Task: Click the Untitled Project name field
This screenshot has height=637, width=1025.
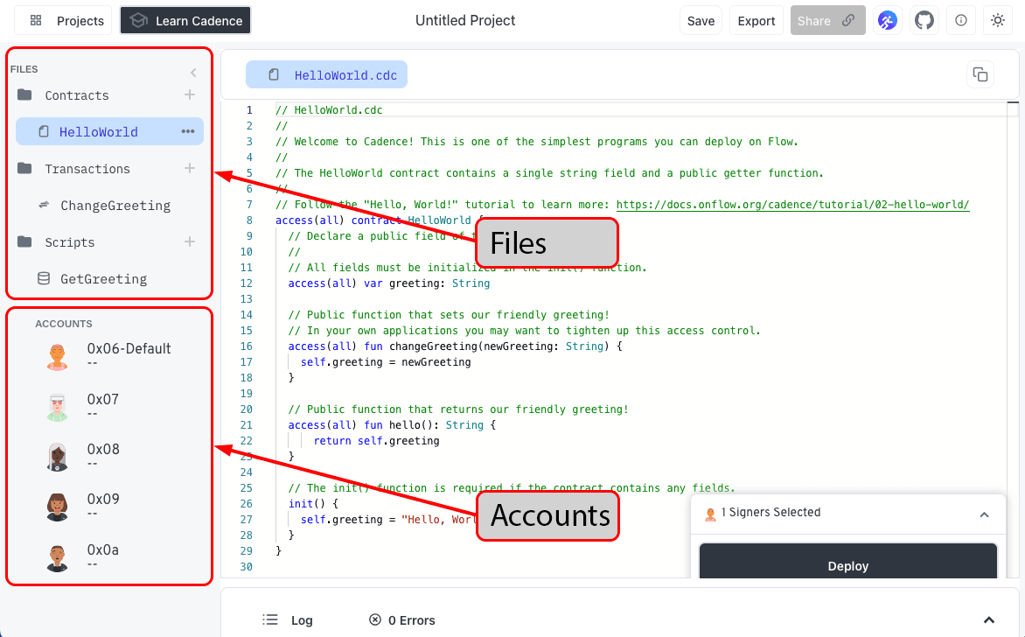Action: point(465,21)
